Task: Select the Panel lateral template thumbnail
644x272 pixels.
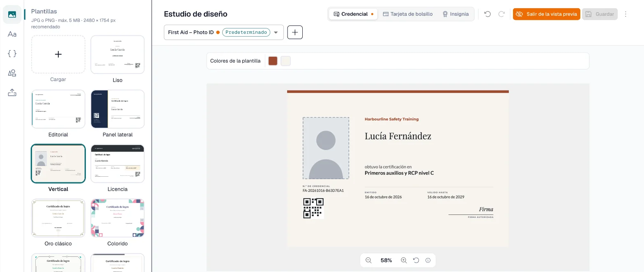Action: click(117, 109)
